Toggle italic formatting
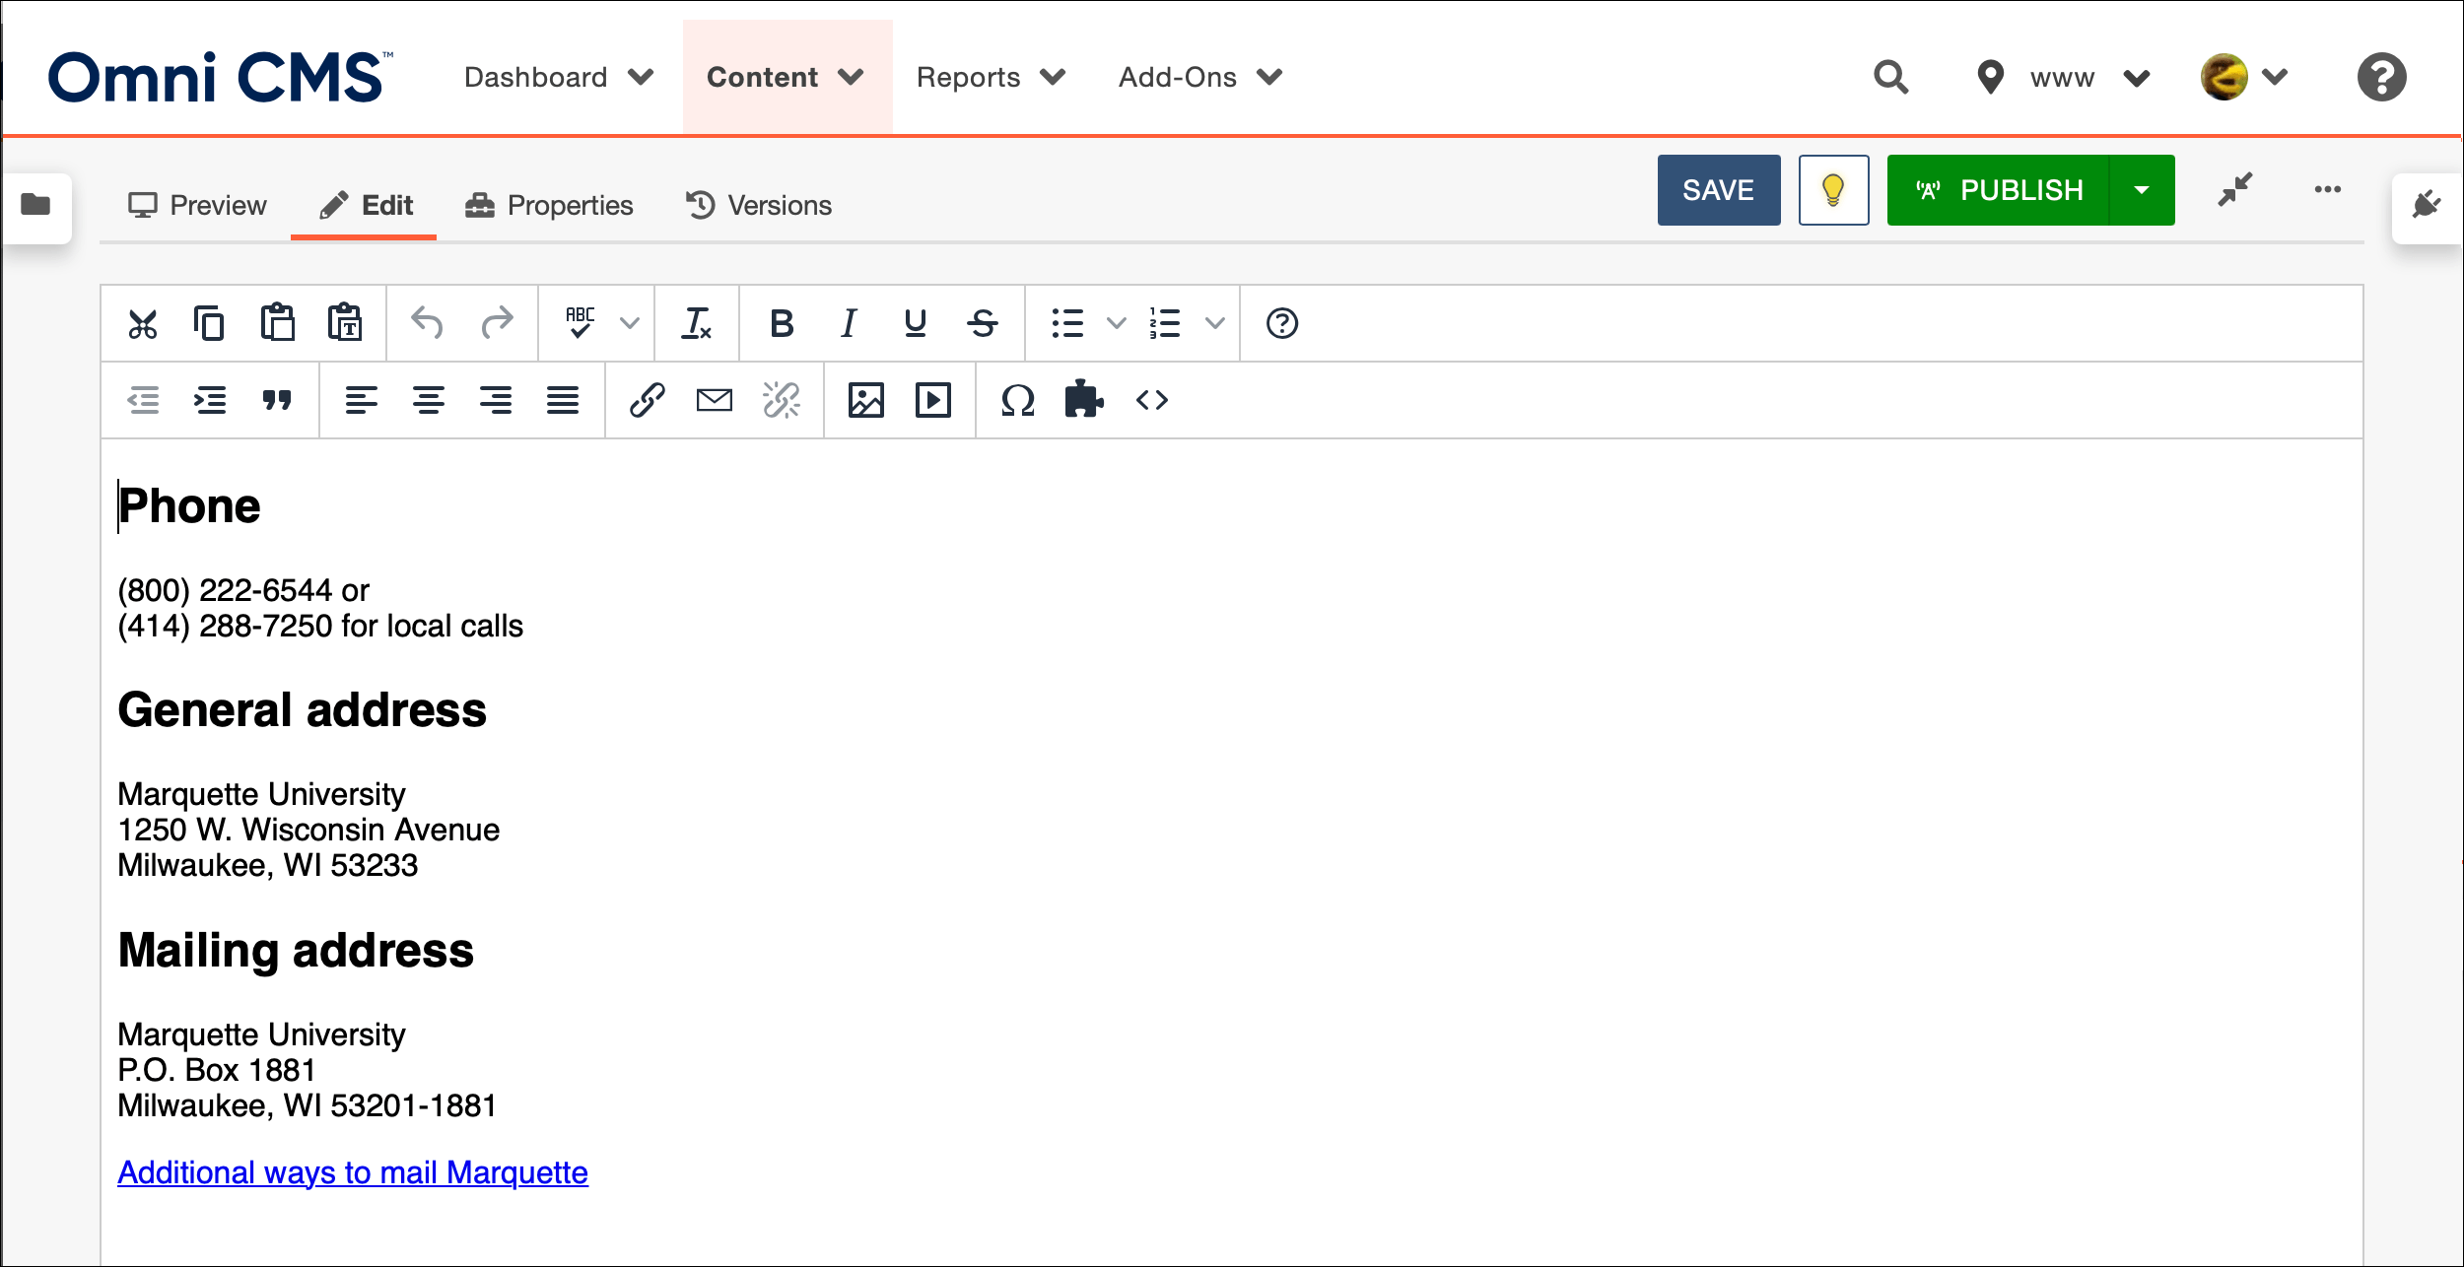 [x=849, y=323]
